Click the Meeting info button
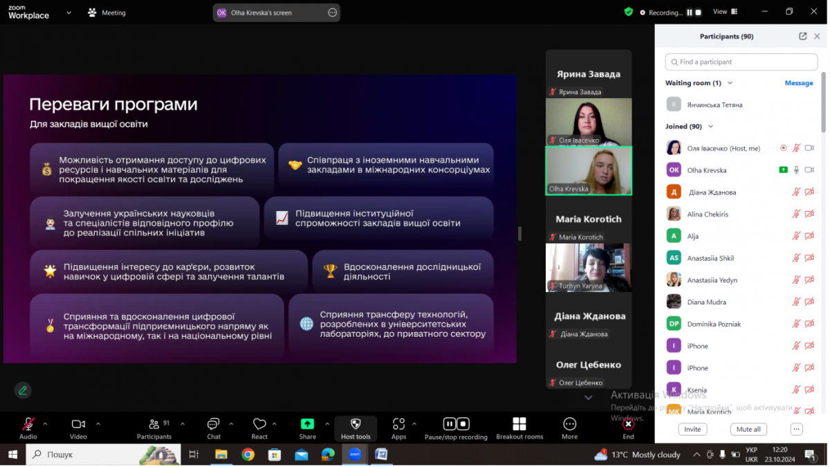The image size is (830, 467). (x=107, y=12)
